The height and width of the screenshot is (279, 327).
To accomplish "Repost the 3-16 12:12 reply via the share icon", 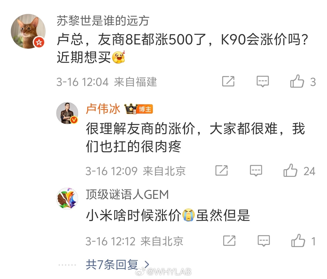I will coord(229,241).
